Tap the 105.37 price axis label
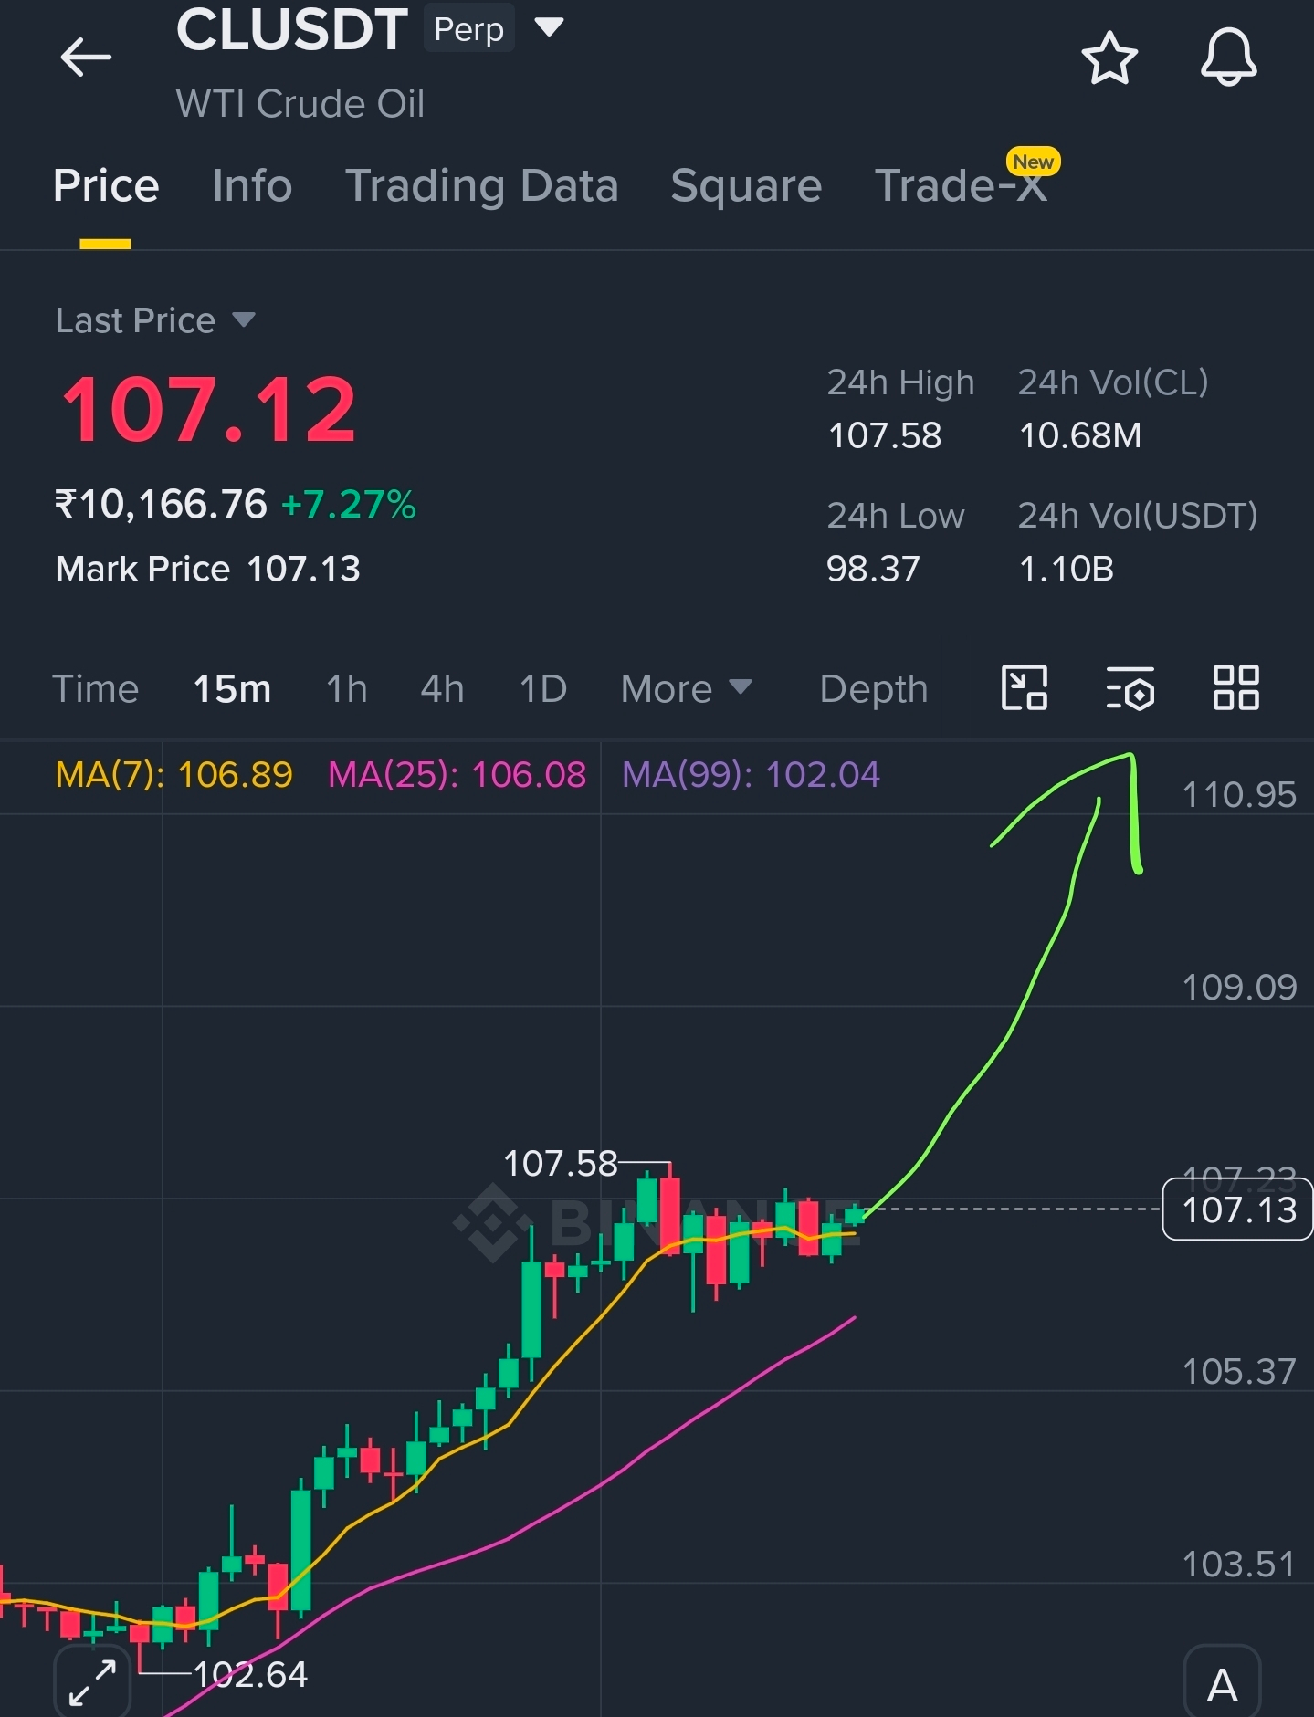The image size is (1314, 1717). click(x=1239, y=1372)
